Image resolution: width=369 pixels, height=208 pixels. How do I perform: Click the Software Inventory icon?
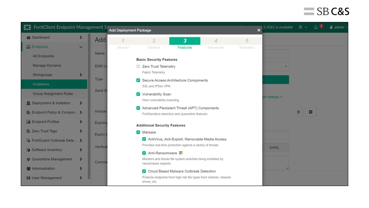point(28,150)
